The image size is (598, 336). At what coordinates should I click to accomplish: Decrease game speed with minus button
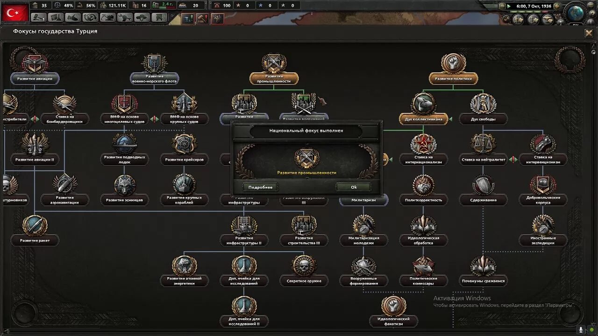click(503, 6)
